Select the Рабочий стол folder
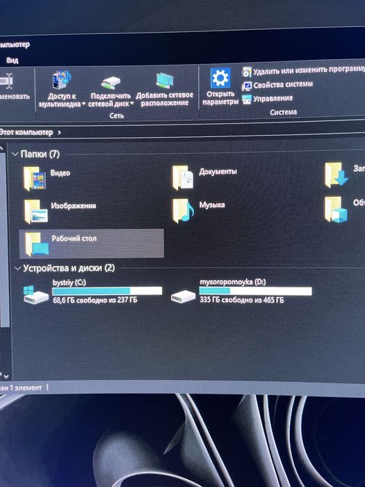365x487 pixels. [92, 243]
